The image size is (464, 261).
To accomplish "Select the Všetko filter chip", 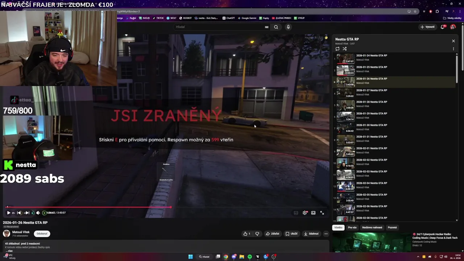I will coord(338,228).
